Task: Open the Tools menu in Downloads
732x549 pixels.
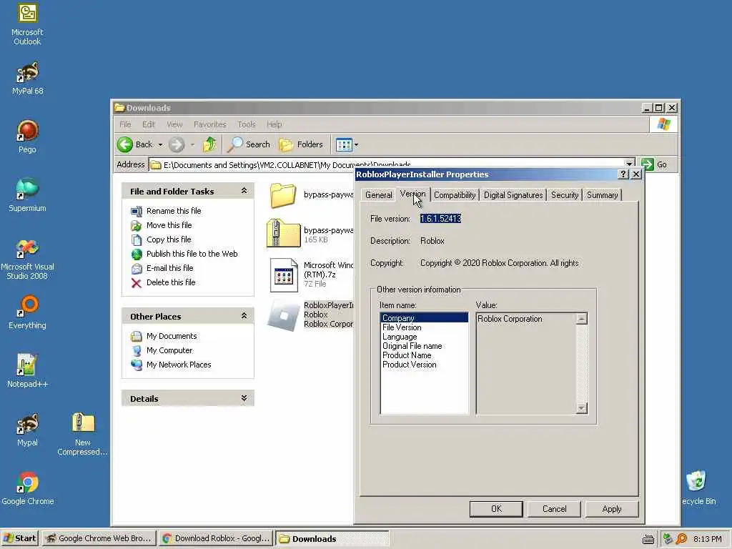Action: [247, 124]
